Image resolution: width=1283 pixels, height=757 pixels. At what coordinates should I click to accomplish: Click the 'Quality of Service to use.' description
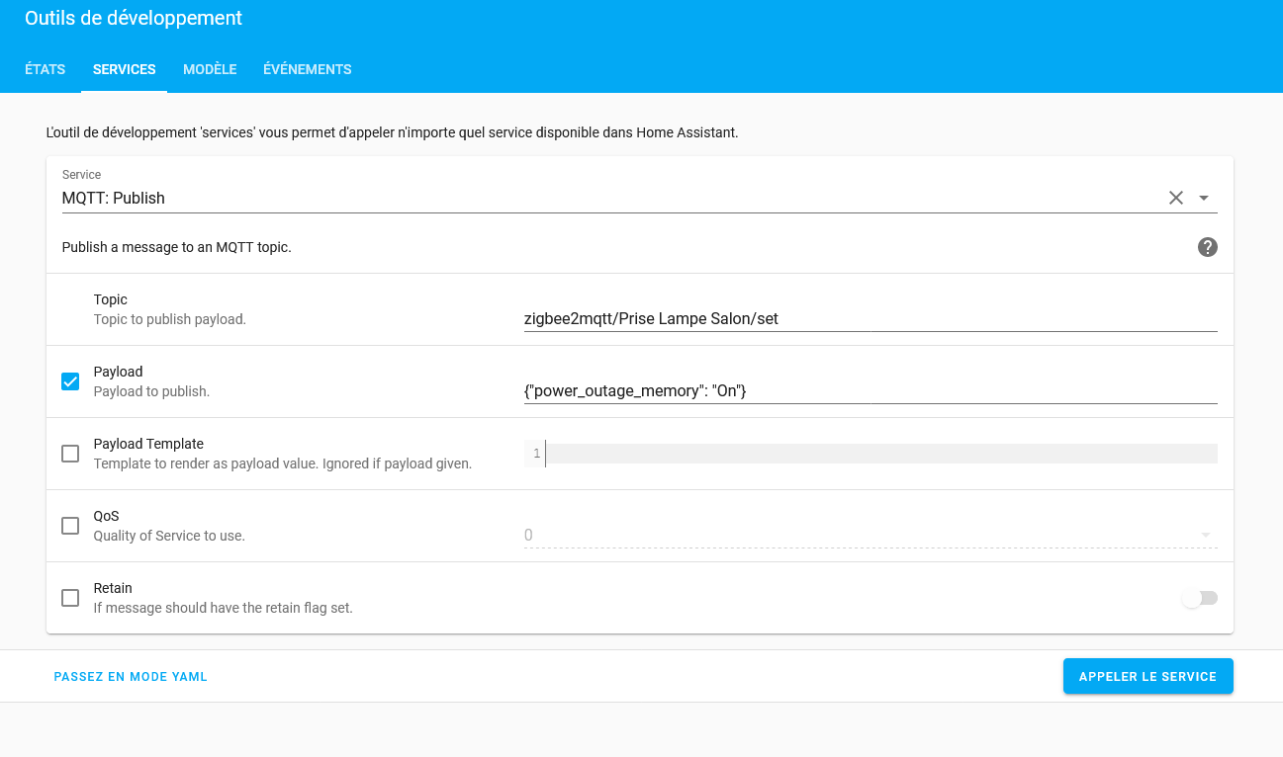point(169,536)
